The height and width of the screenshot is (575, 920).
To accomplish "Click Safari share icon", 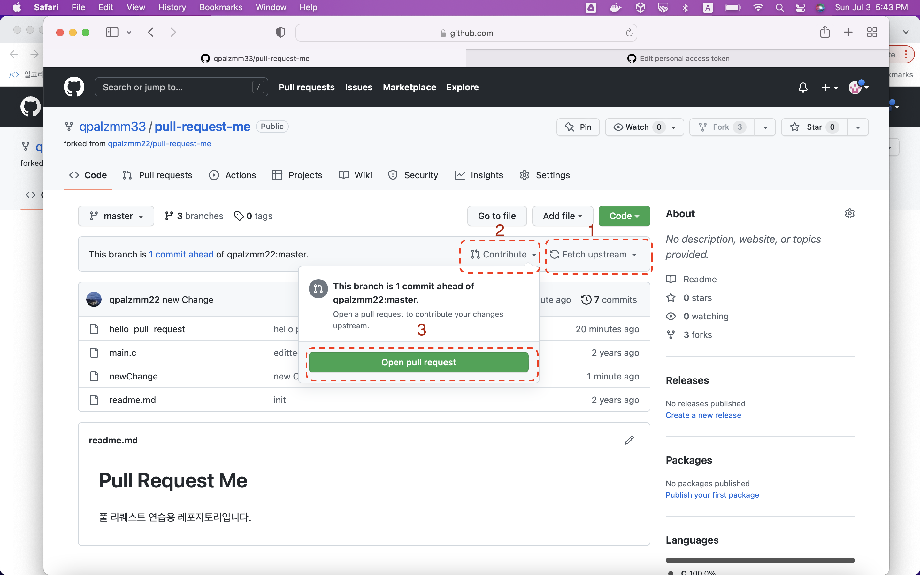I will click(824, 32).
